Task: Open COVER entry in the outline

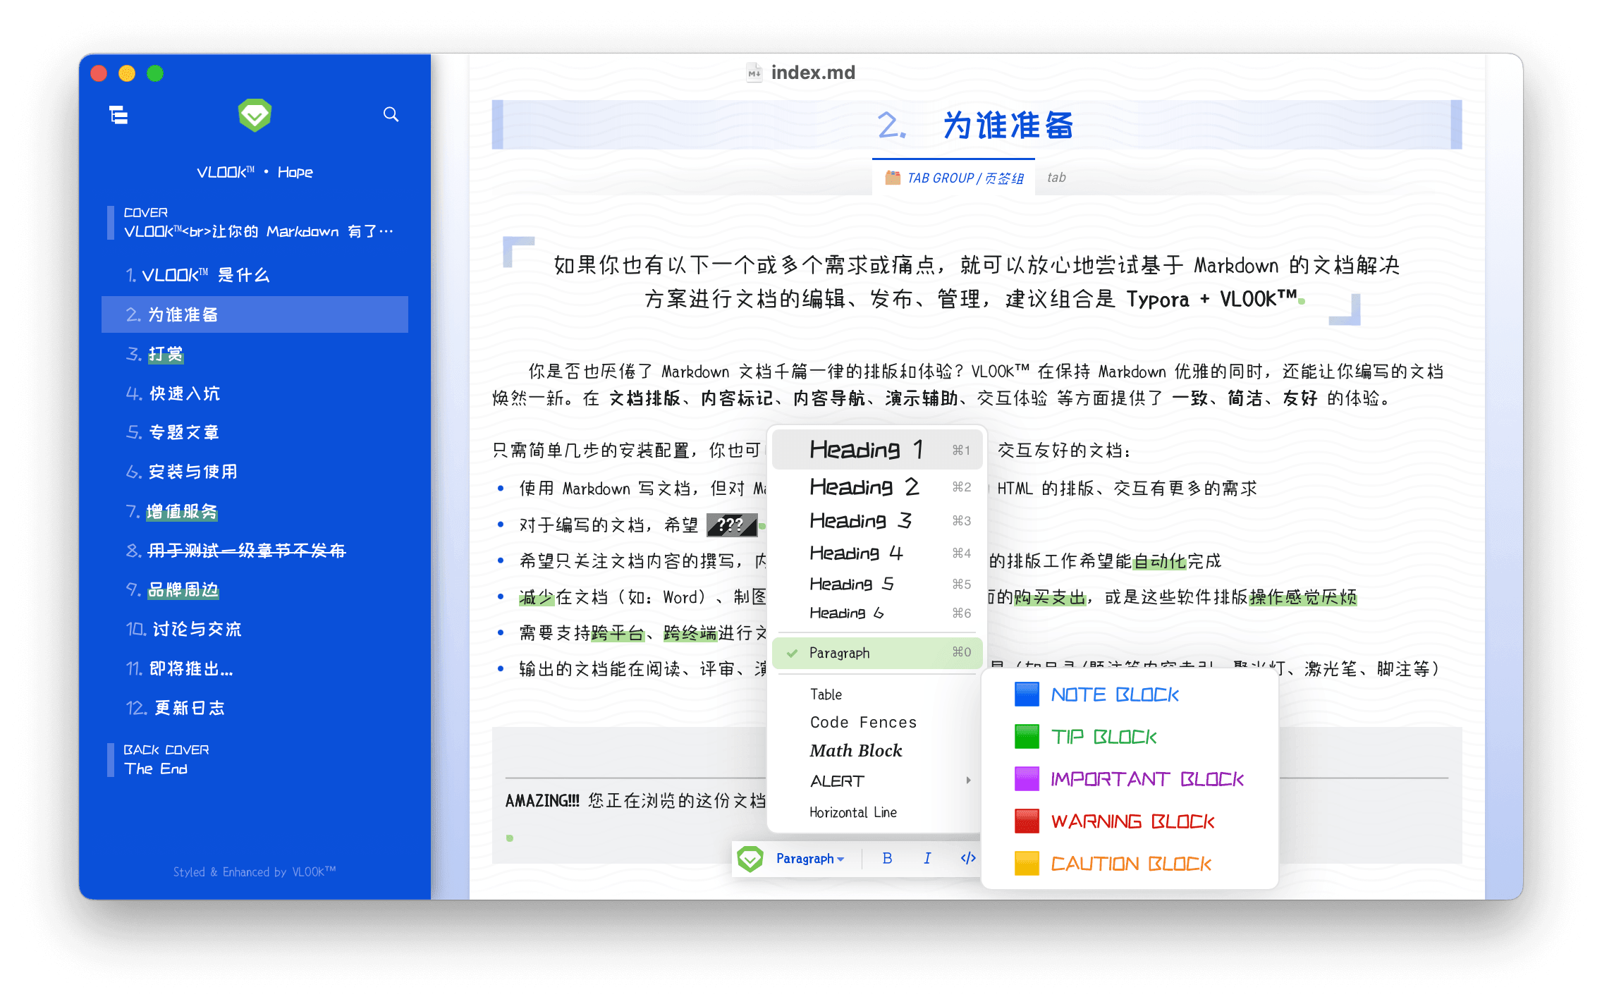Action: point(255,223)
